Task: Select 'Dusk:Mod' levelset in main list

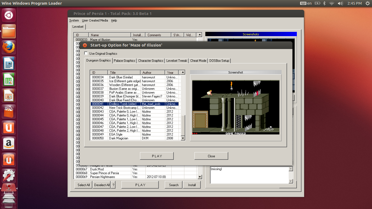Action: [135, 169]
